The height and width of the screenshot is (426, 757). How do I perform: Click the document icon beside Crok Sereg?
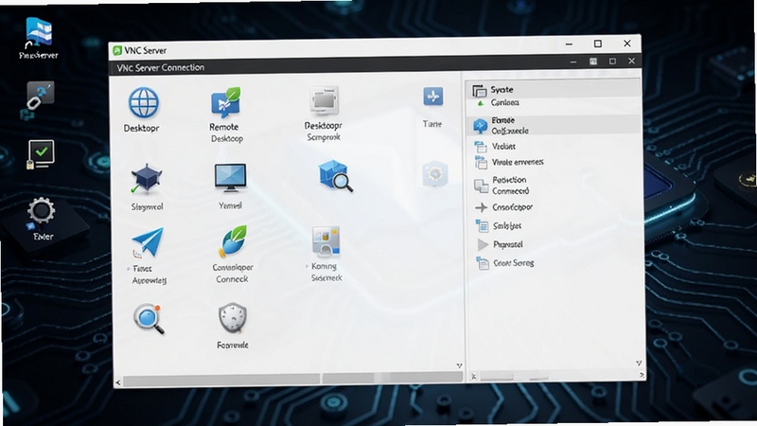[483, 263]
